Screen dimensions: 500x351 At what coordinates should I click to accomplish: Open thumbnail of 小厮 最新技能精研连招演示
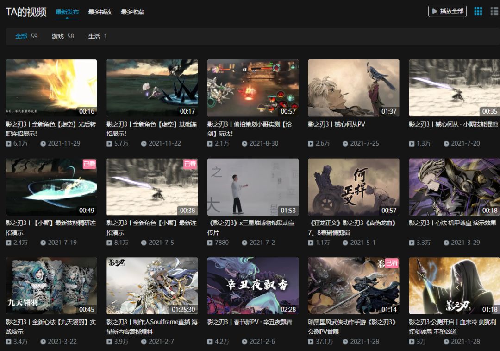pyautogui.click(x=51, y=187)
